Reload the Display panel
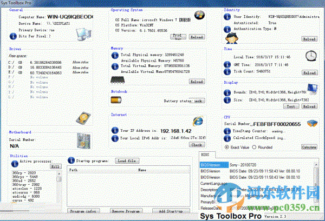 [309, 106]
